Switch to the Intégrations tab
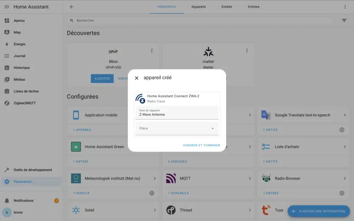Screen dimensions: 354x221 [x=166, y=7]
